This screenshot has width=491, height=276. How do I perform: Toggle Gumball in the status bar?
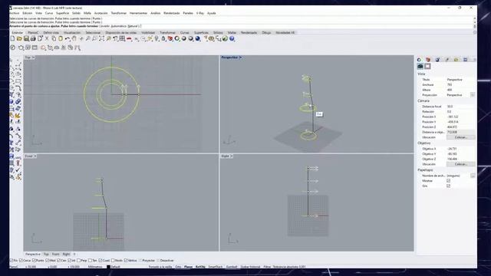pos(232,267)
